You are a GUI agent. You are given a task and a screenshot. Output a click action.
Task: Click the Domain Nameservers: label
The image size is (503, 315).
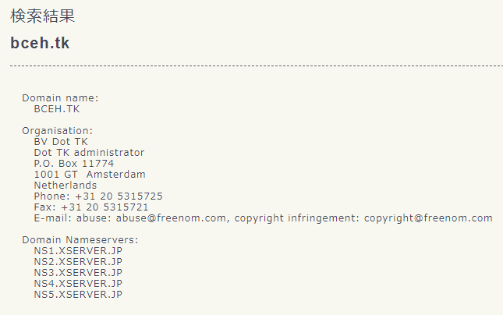pyautogui.click(x=80, y=240)
